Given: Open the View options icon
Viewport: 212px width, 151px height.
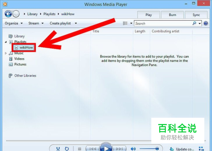Looking at the screenshot, I should [125, 23].
